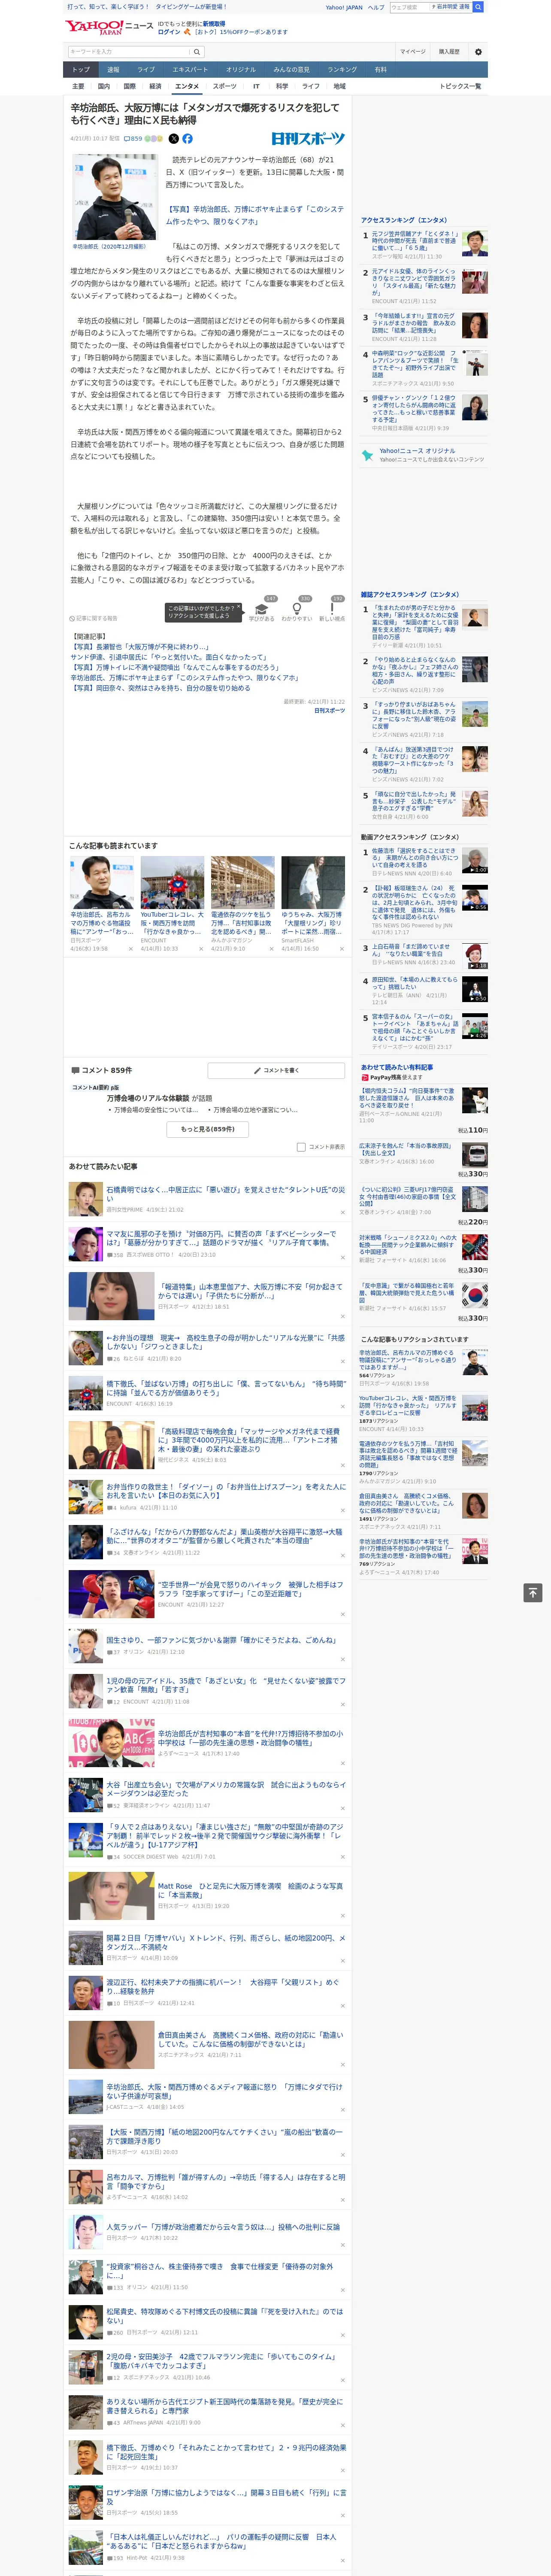Open 購入履歴 link
The image size is (551, 2576).
point(449,51)
